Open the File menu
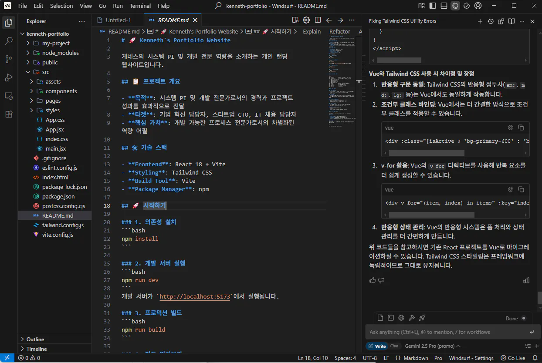542x363 pixels. [x=23, y=6]
